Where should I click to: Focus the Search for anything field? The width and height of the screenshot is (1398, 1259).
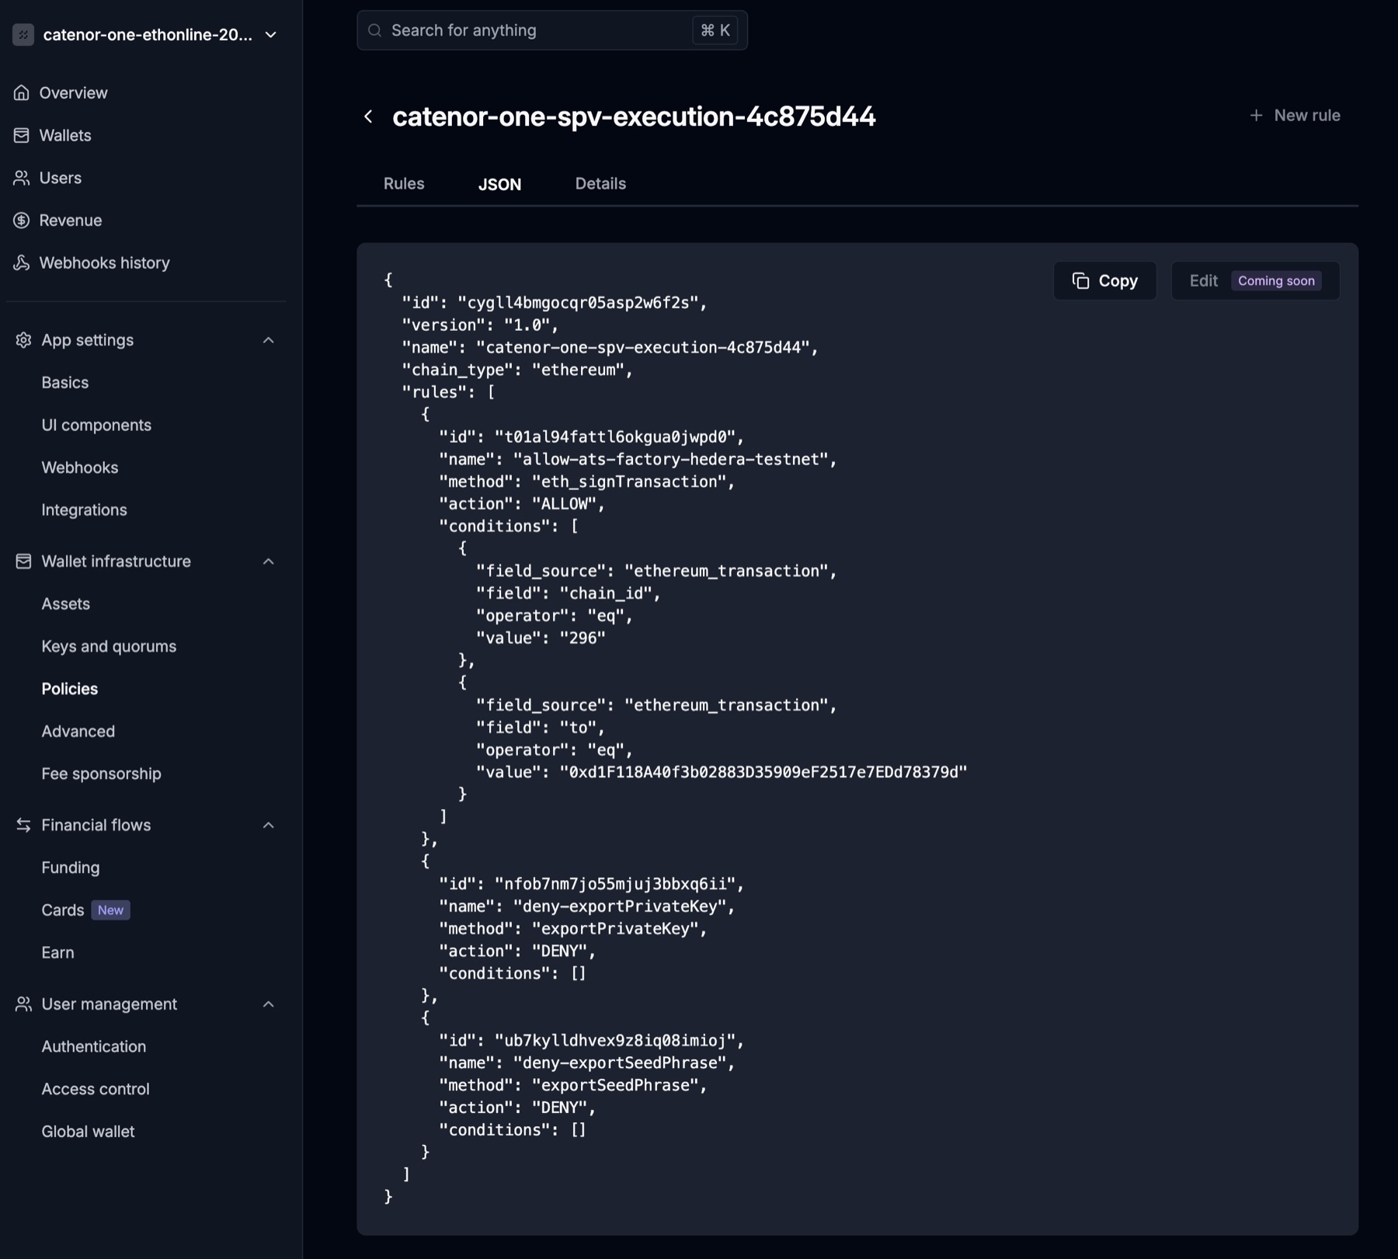point(552,30)
